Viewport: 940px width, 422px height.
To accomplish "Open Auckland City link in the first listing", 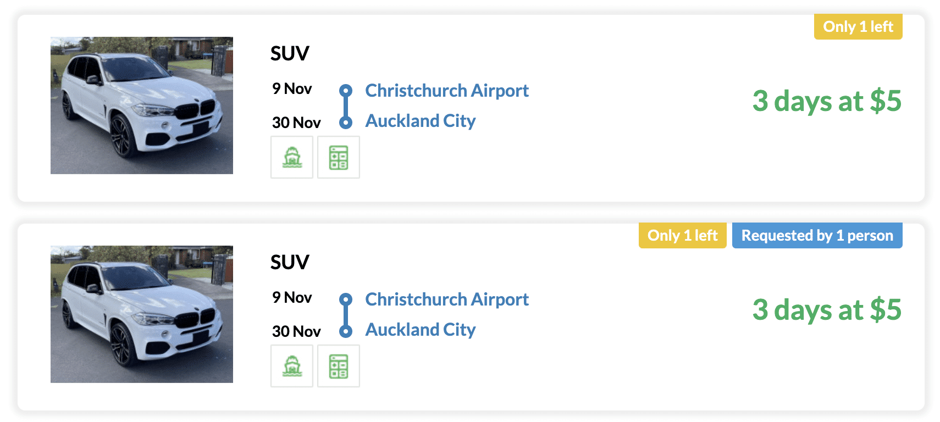I will tap(421, 121).
